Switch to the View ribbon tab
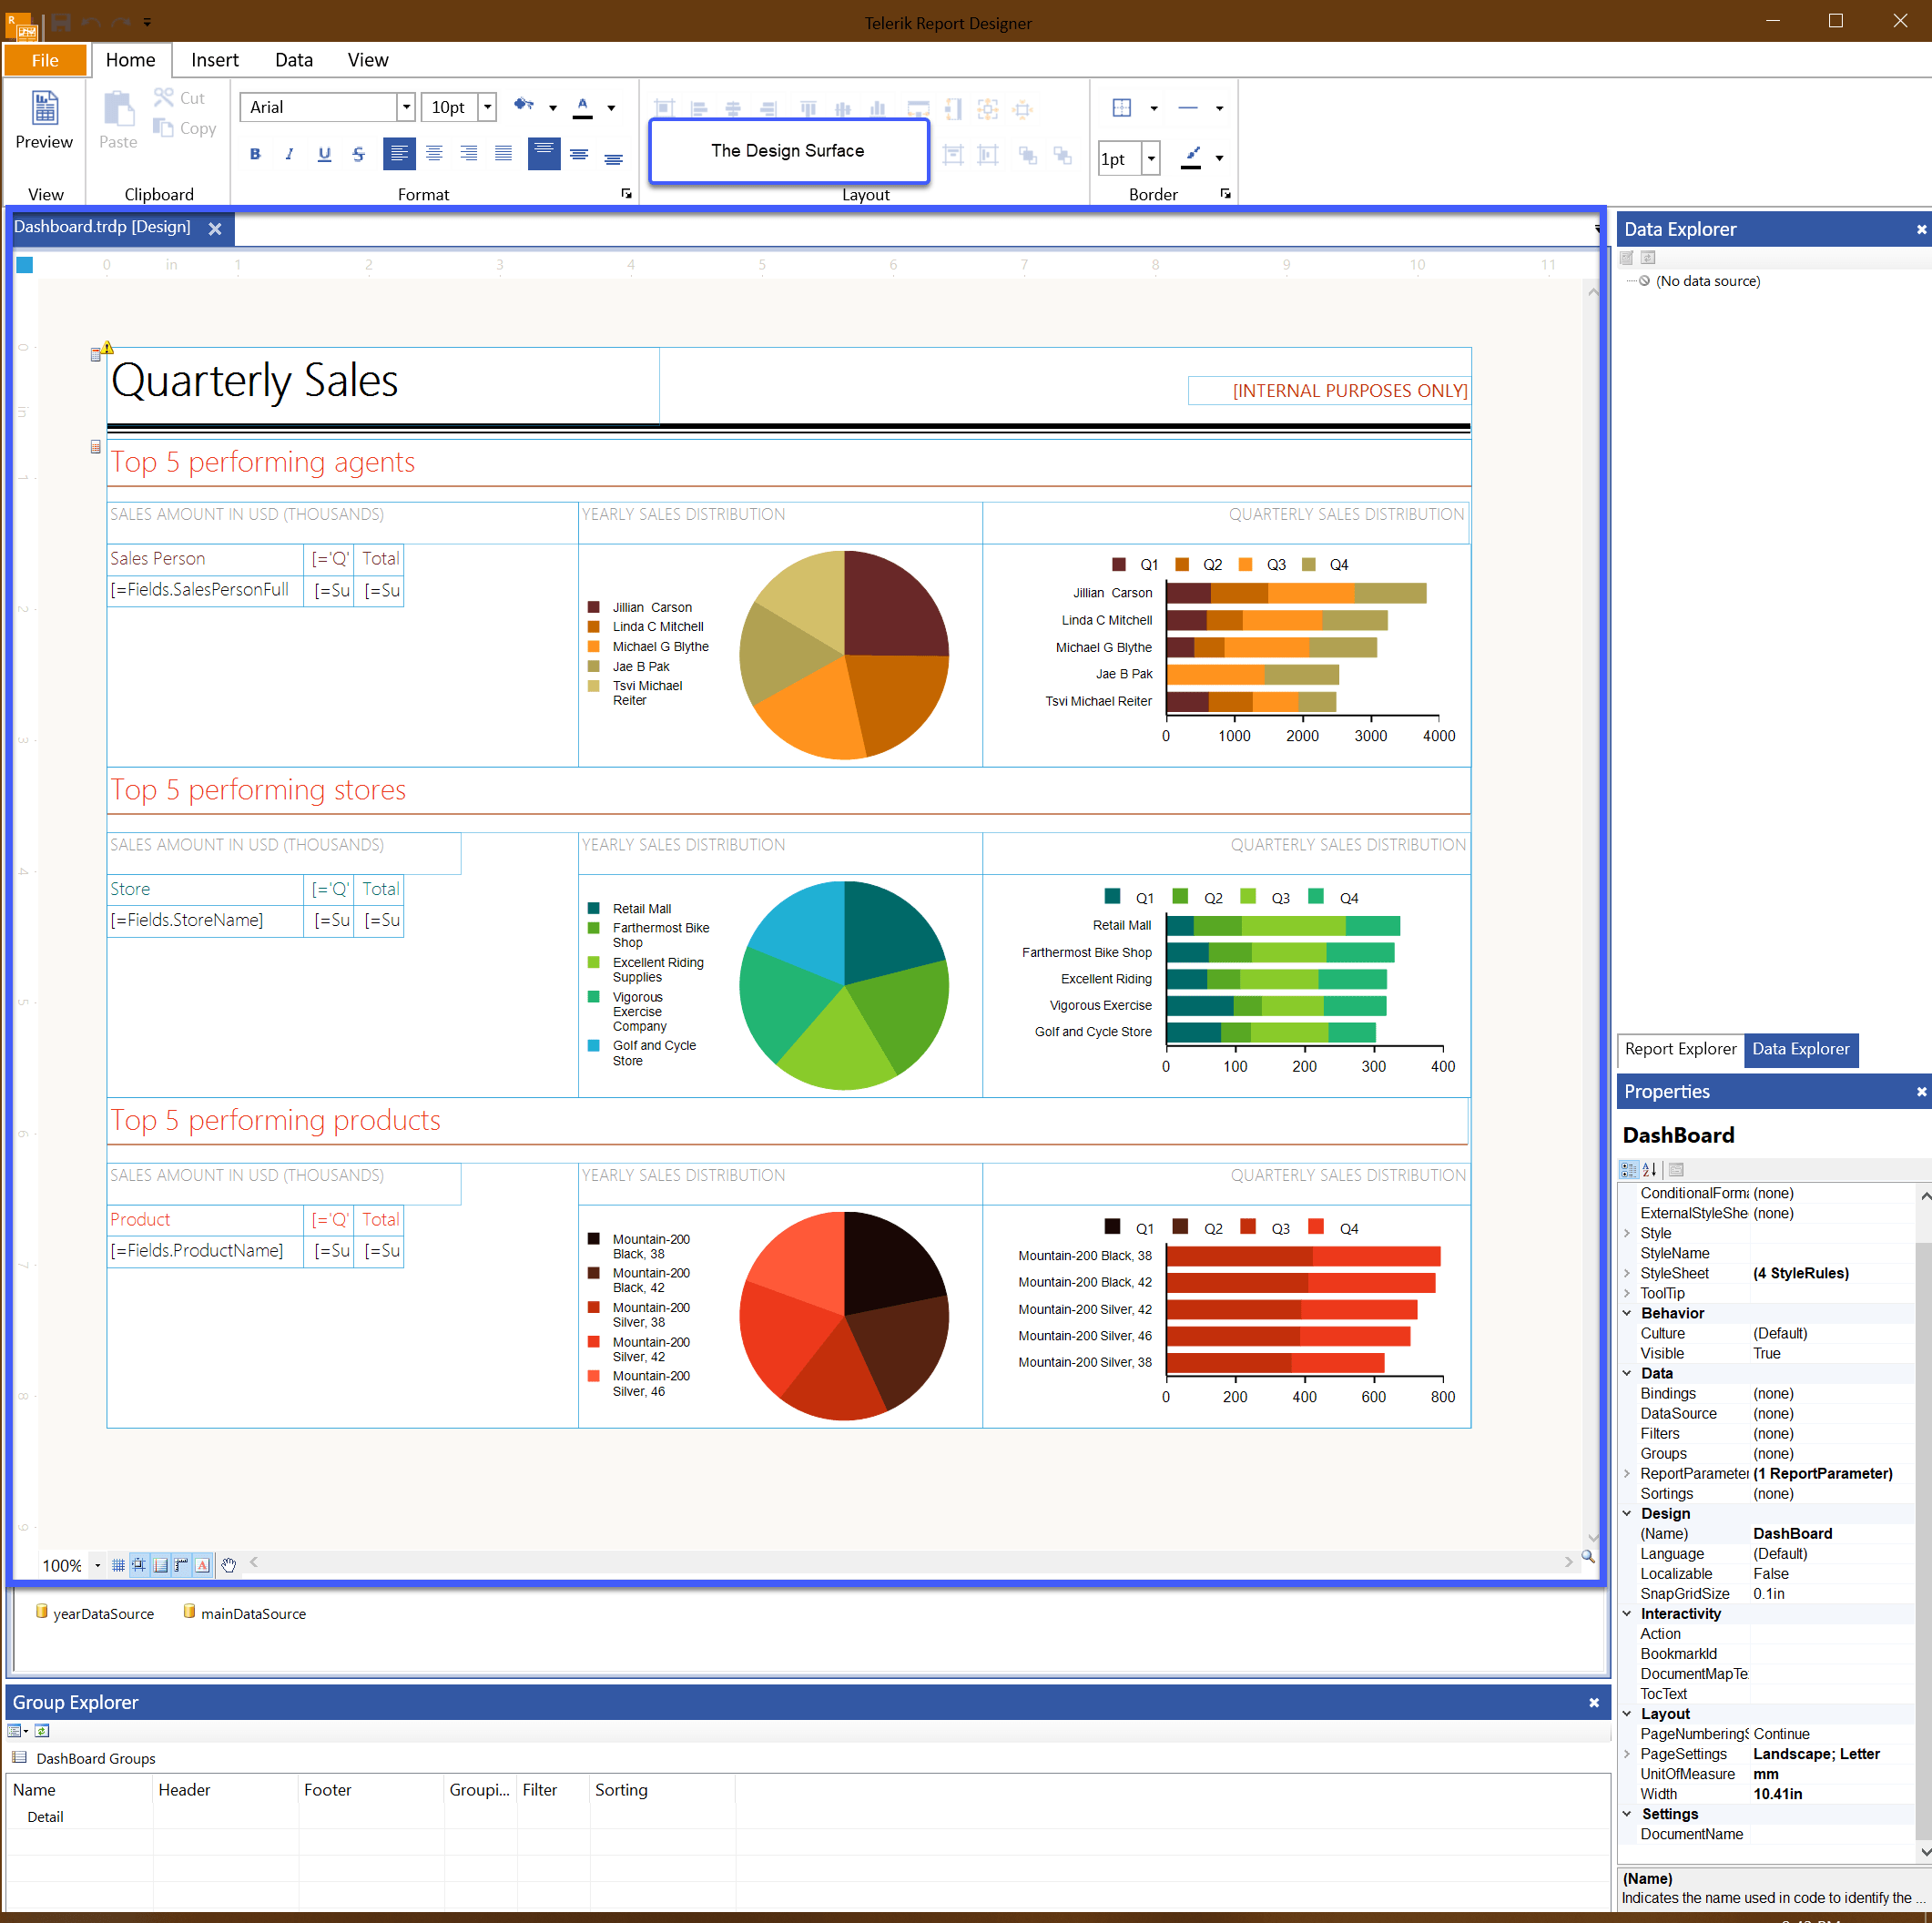 368,60
